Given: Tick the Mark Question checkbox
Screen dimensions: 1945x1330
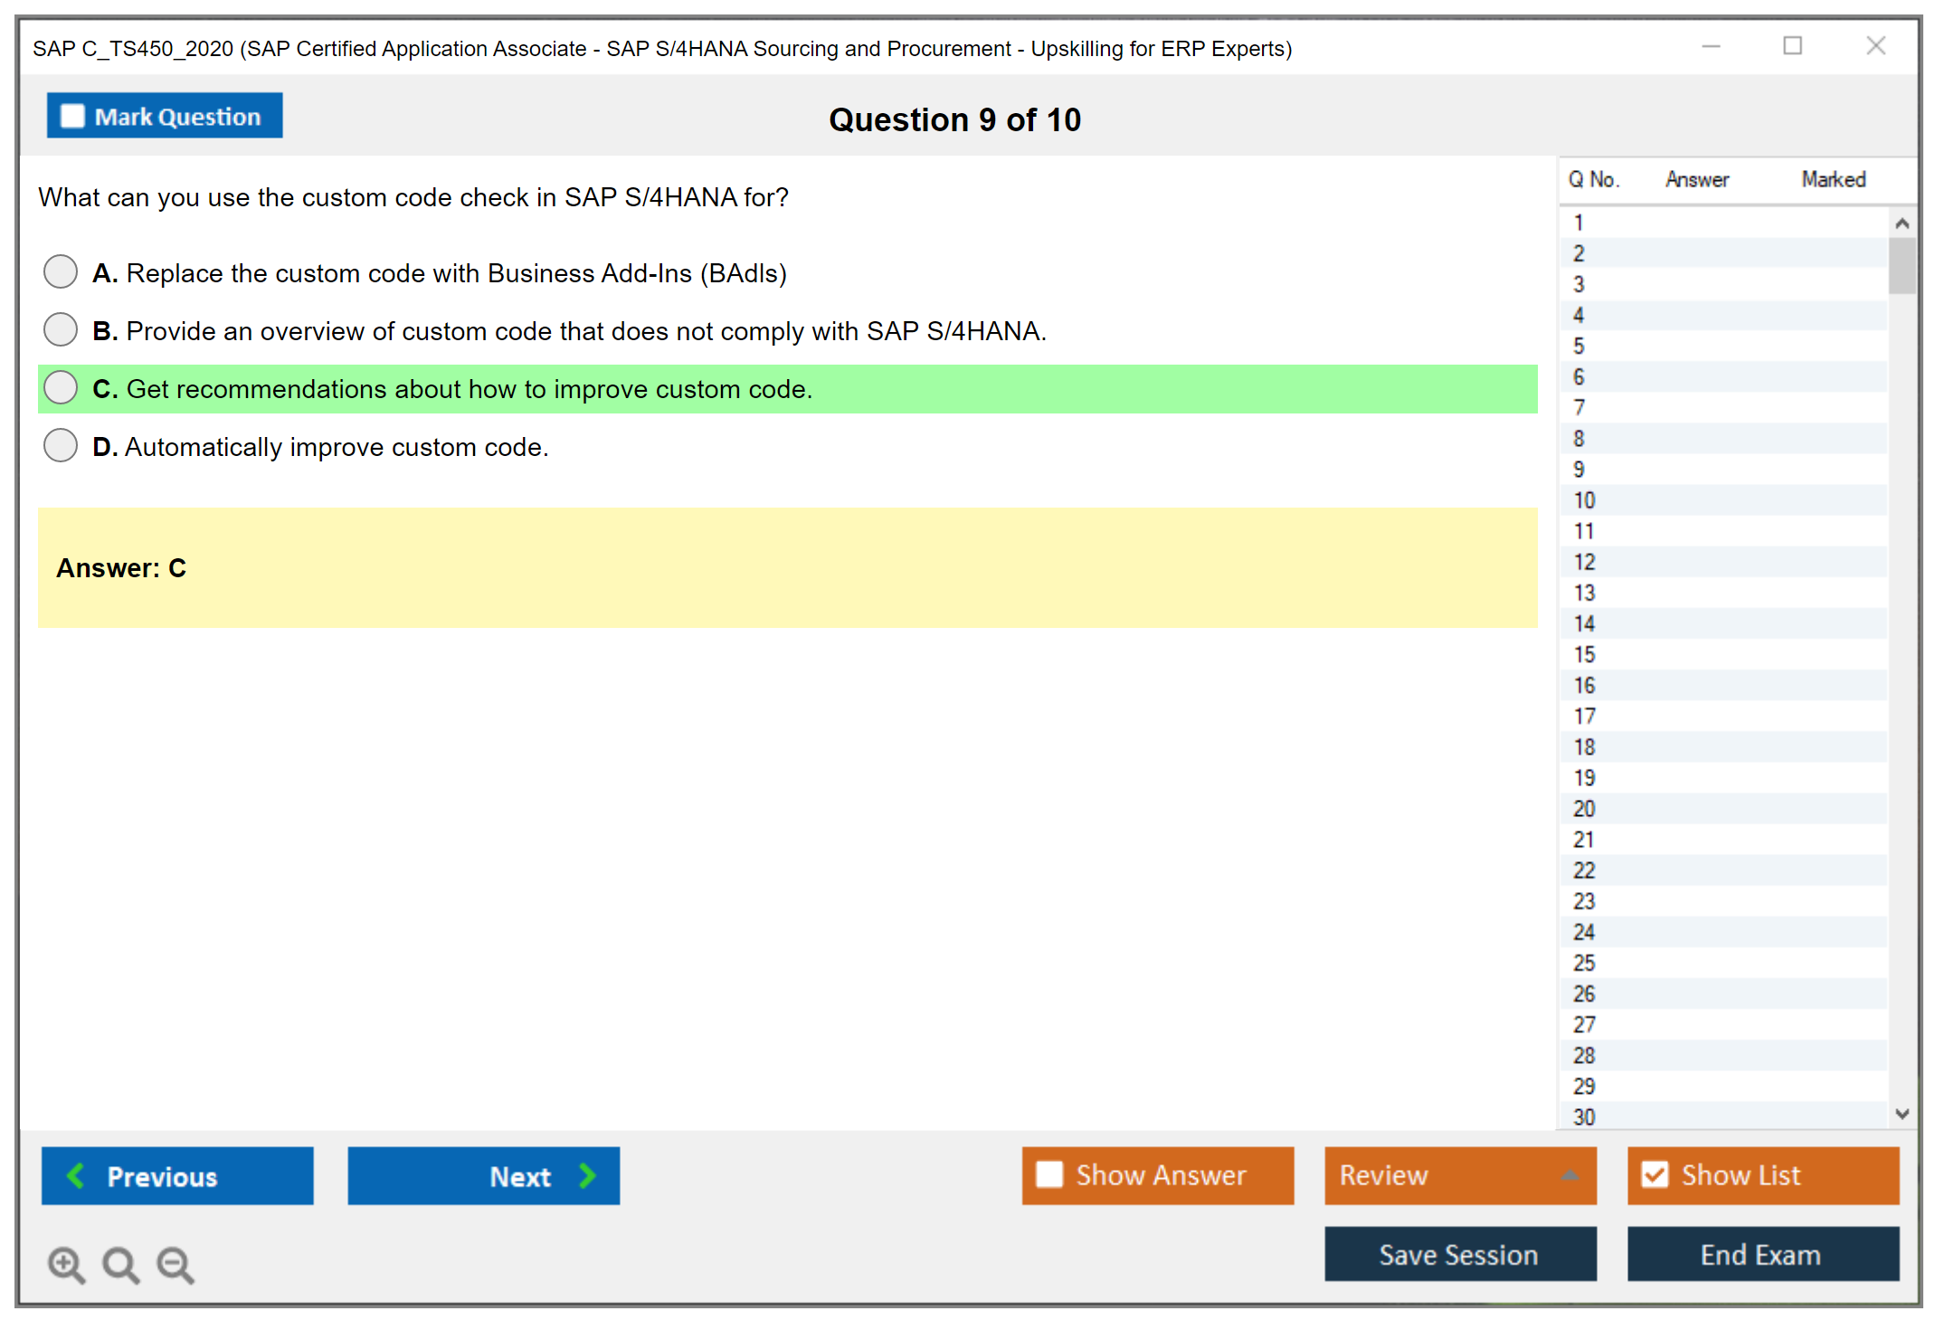Looking at the screenshot, I should pyautogui.click(x=72, y=116).
